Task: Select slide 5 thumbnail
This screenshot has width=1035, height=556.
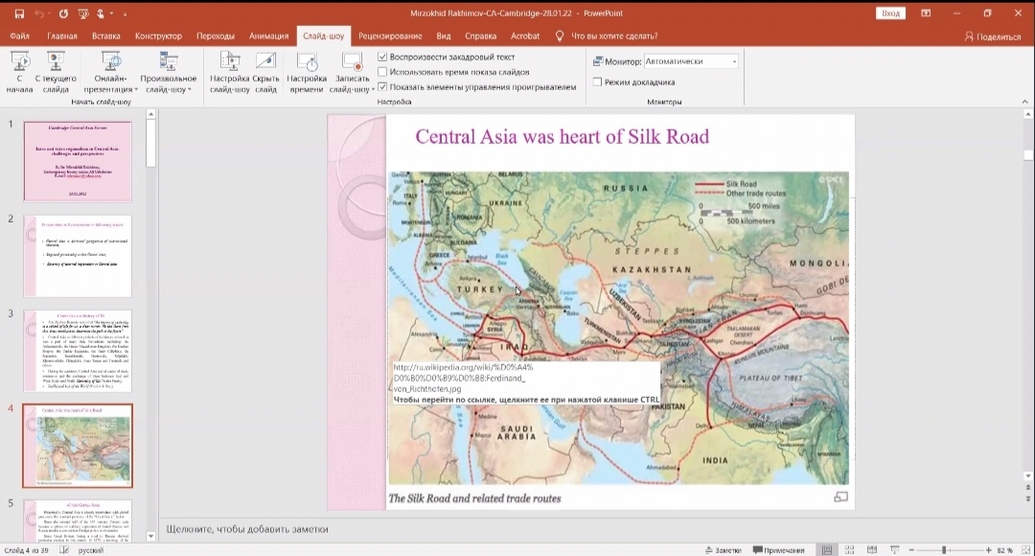Action: [x=78, y=521]
